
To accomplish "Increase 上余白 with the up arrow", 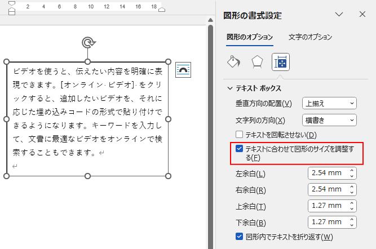I will coord(352,203).
